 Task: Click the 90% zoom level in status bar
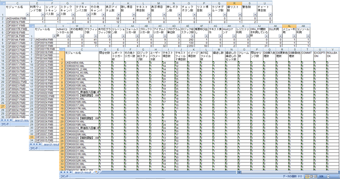coord(321,176)
